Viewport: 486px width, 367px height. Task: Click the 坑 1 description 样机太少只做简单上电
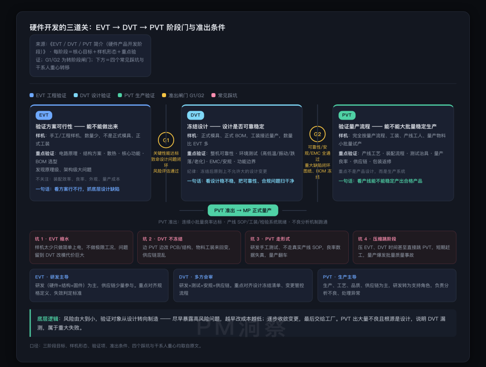pos(81,251)
